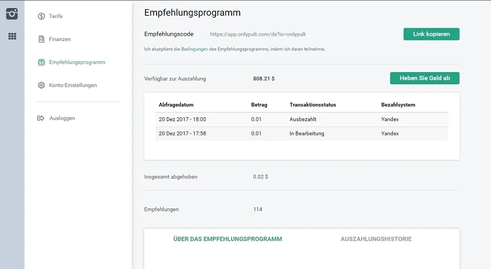Click the Instagram camera logo icon
Viewport: 491px width, 269px height.
pyautogui.click(x=12, y=13)
